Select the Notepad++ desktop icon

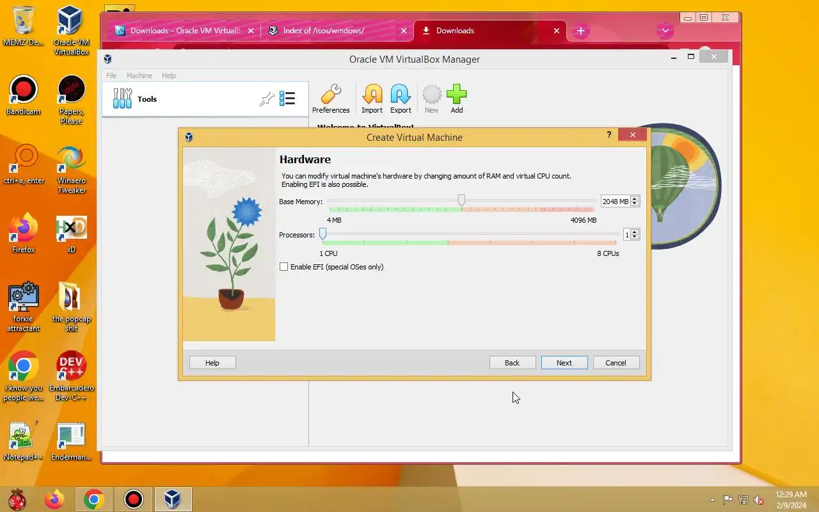click(23, 442)
